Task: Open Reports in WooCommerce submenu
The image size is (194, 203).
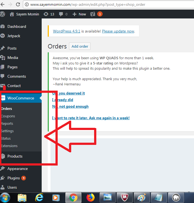Action: point(7,124)
